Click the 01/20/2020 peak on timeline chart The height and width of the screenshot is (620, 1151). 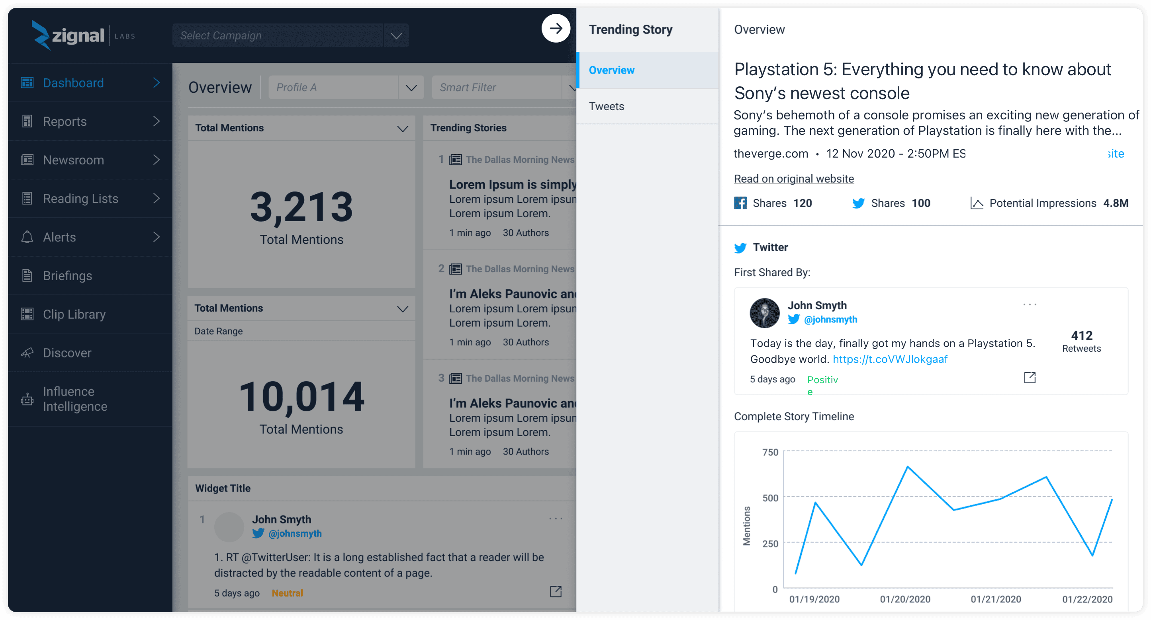point(908,467)
